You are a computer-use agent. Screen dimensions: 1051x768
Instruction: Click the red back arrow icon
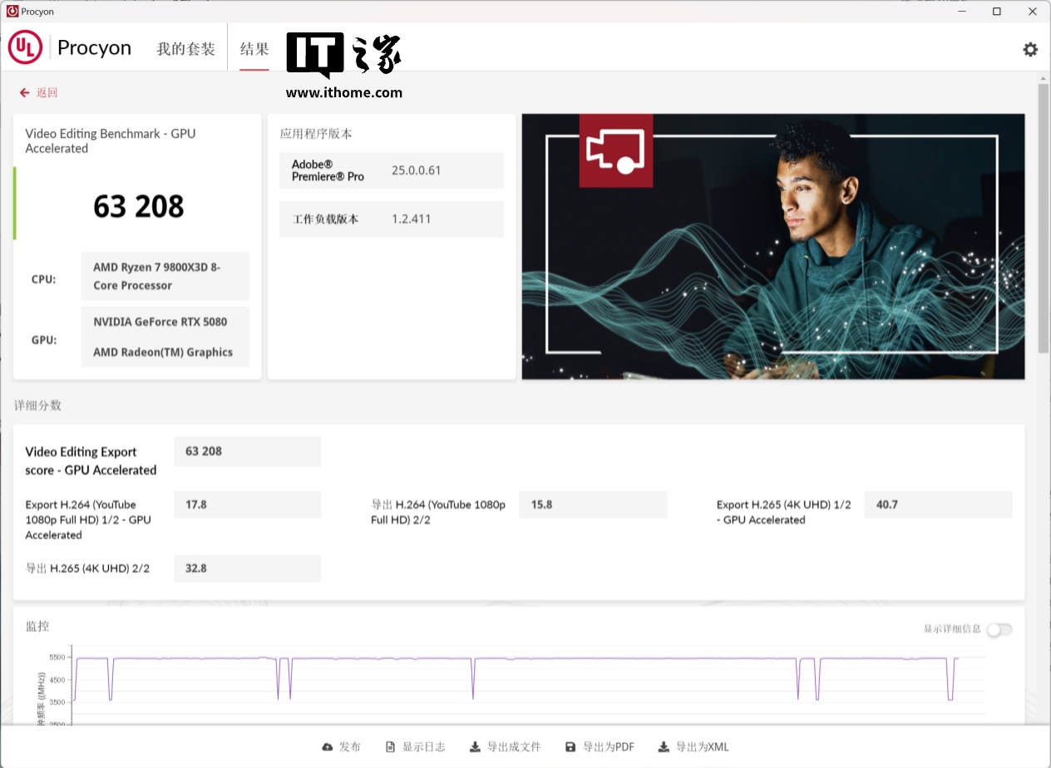24,92
